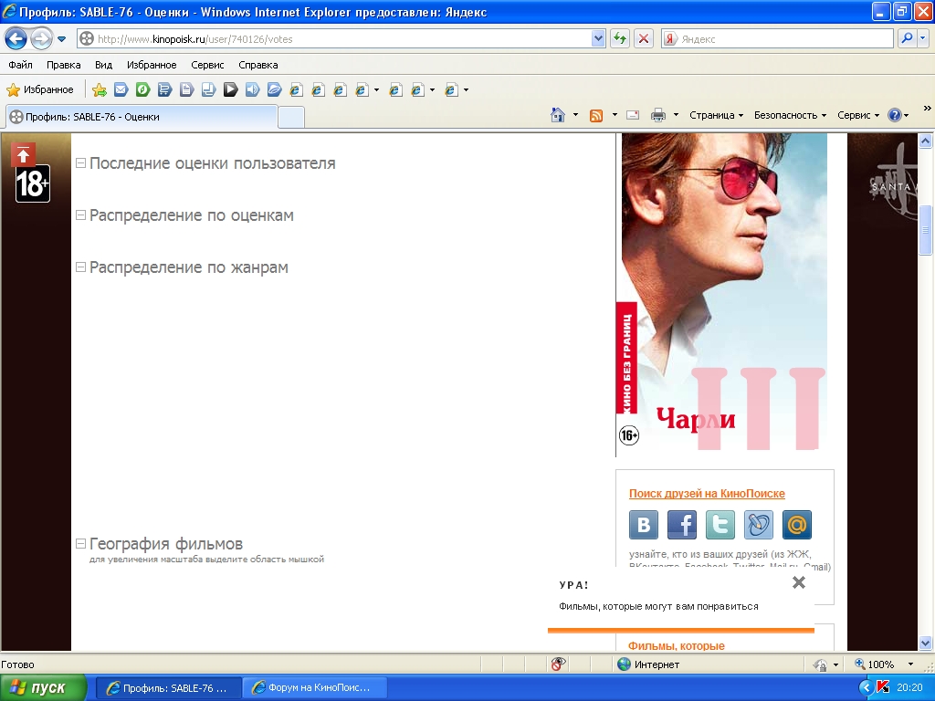Viewport: 935px width, 701px height.
Task: Click the printer icon in command bar
Action: (657, 115)
